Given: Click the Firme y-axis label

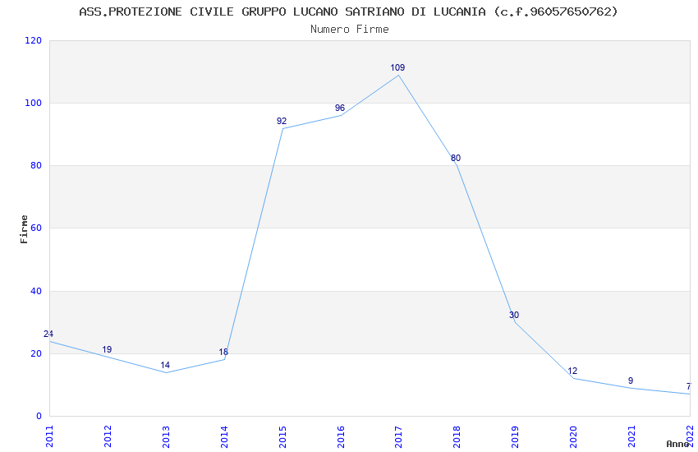Looking at the screenshot, I should point(24,229).
